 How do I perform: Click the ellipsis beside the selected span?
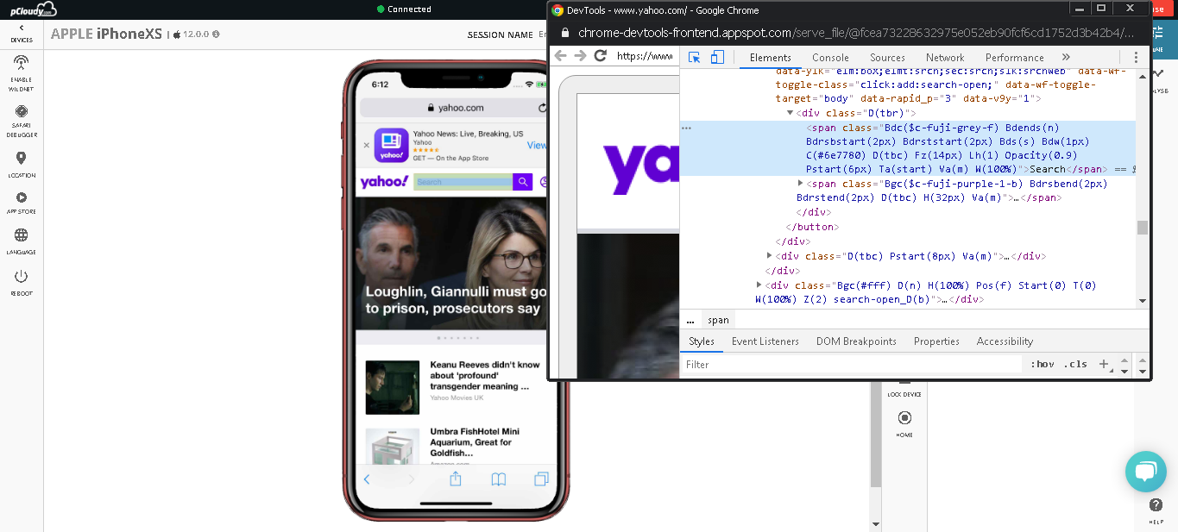click(687, 128)
